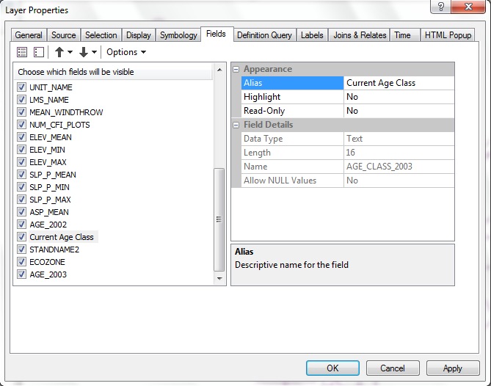The image size is (491, 386).
Task: Open dropdown arrow beside move down button
Action: (x=94, y=52)
